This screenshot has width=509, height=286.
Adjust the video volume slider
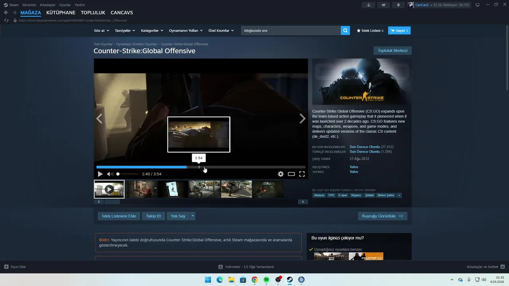point(127,174)
